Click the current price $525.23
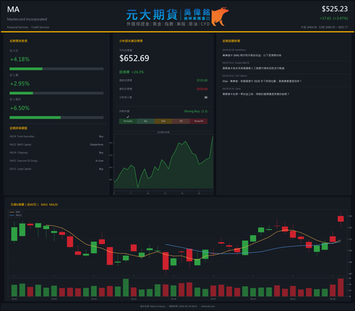355x311 pixels. click(334, 9)
